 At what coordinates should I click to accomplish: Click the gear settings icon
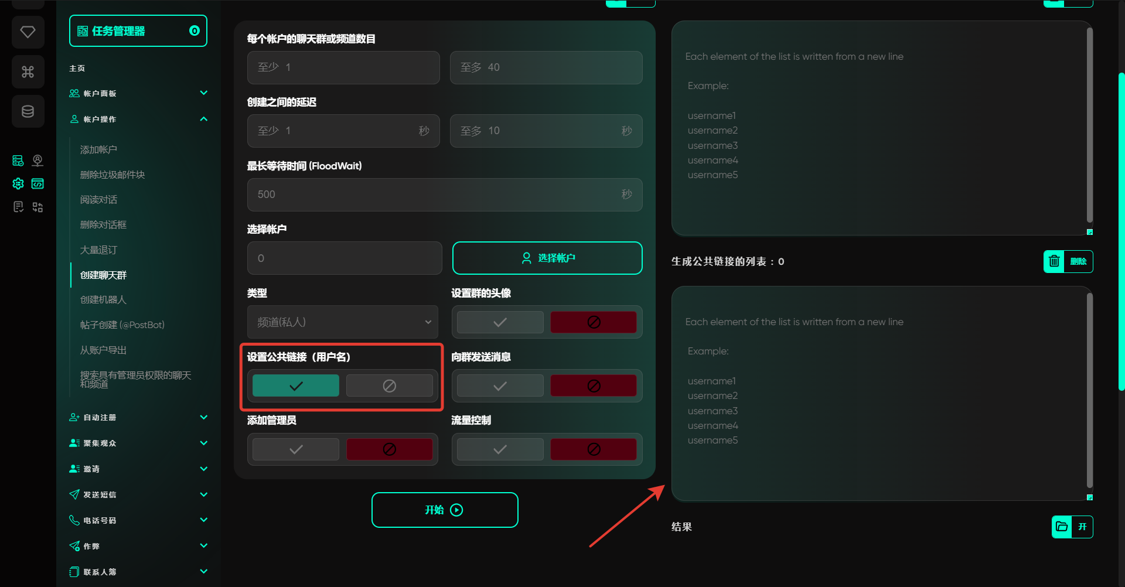pyautogui.click(x=18, y=184)
